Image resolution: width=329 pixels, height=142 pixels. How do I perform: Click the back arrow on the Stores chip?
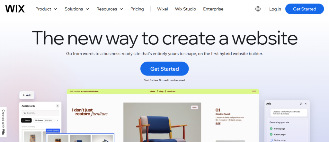[23, 120]
